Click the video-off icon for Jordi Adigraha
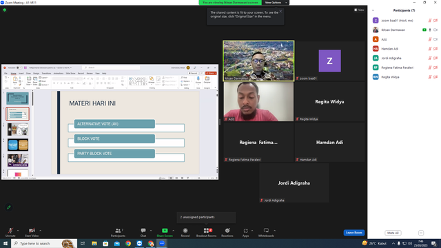The width and height of the screenshot is (441, 248). click(435, 58)
